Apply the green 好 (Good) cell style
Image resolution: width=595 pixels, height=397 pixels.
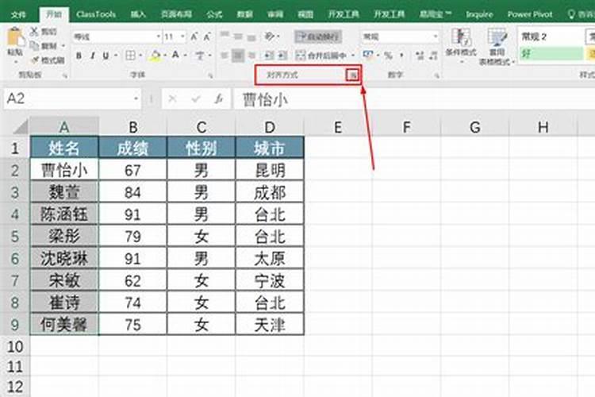tap(551, 53)
